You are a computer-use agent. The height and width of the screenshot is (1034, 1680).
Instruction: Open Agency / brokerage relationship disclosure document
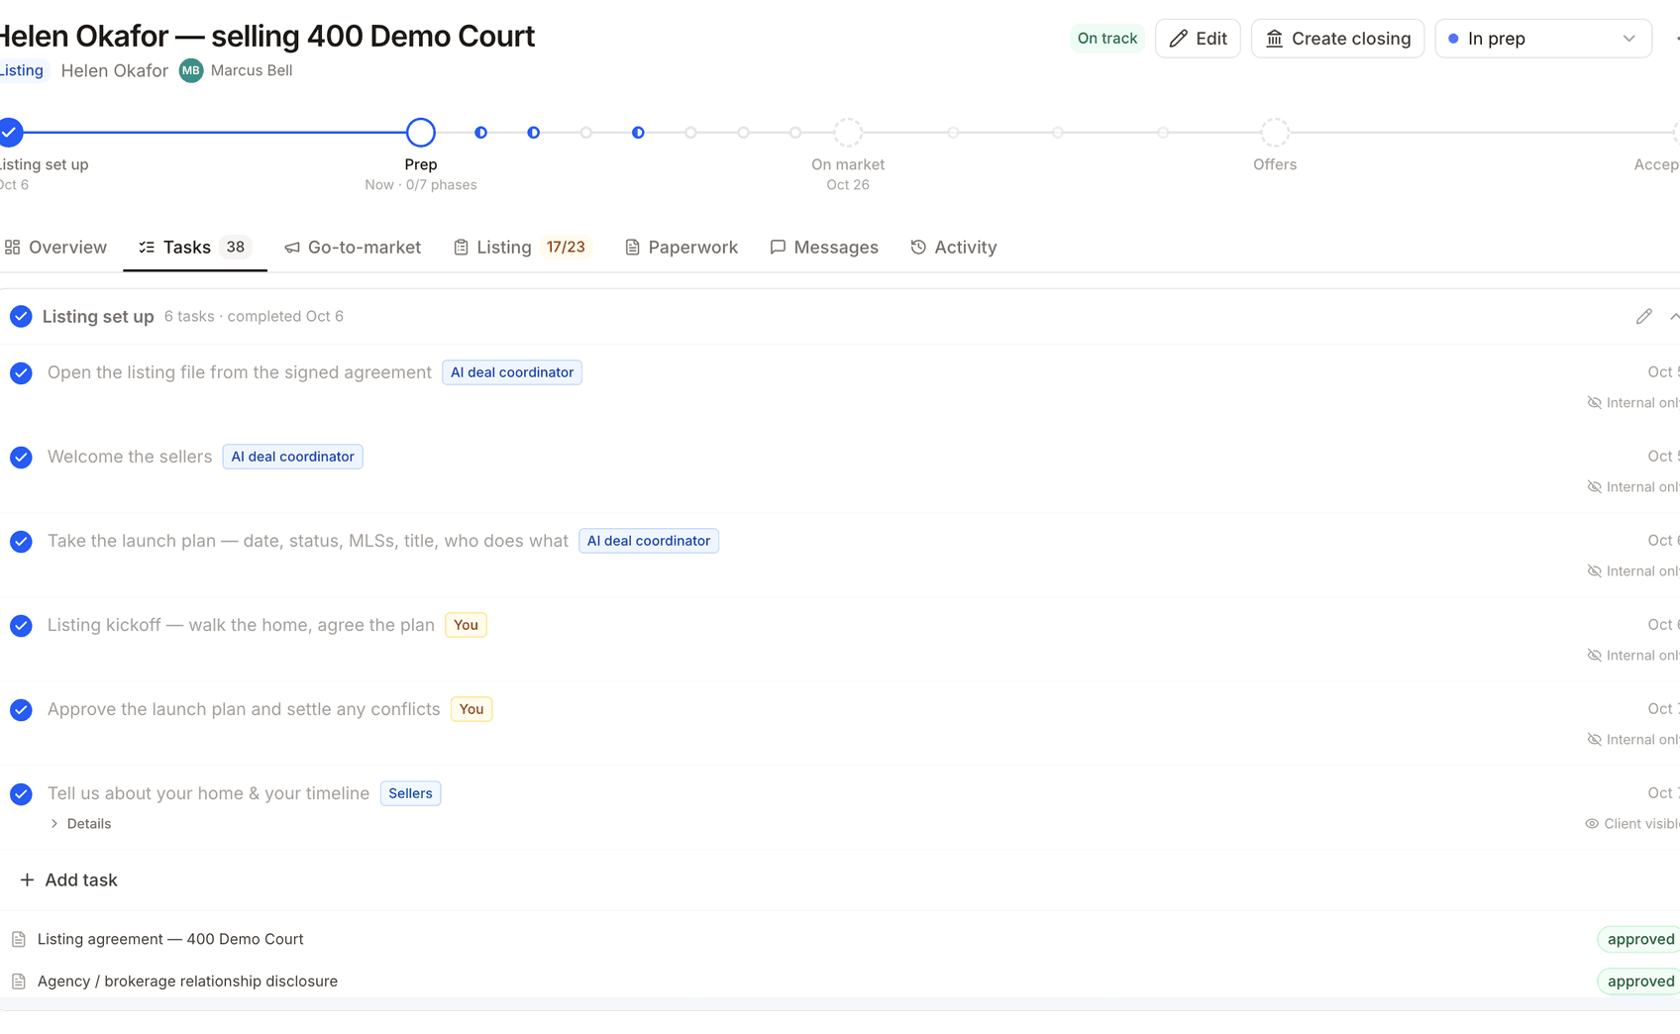[x=187, y=982]
